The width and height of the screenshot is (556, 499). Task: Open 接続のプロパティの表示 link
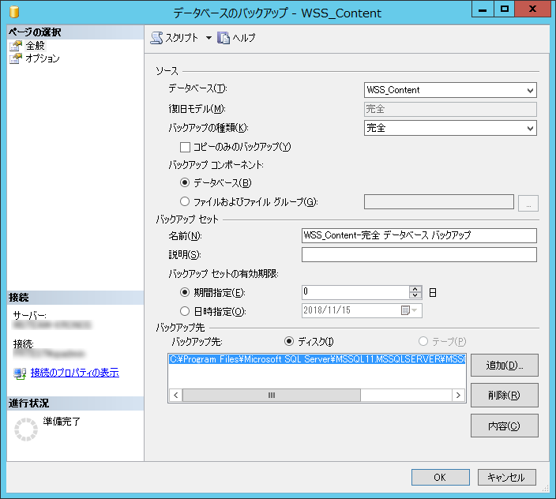(x=75, y=373)
